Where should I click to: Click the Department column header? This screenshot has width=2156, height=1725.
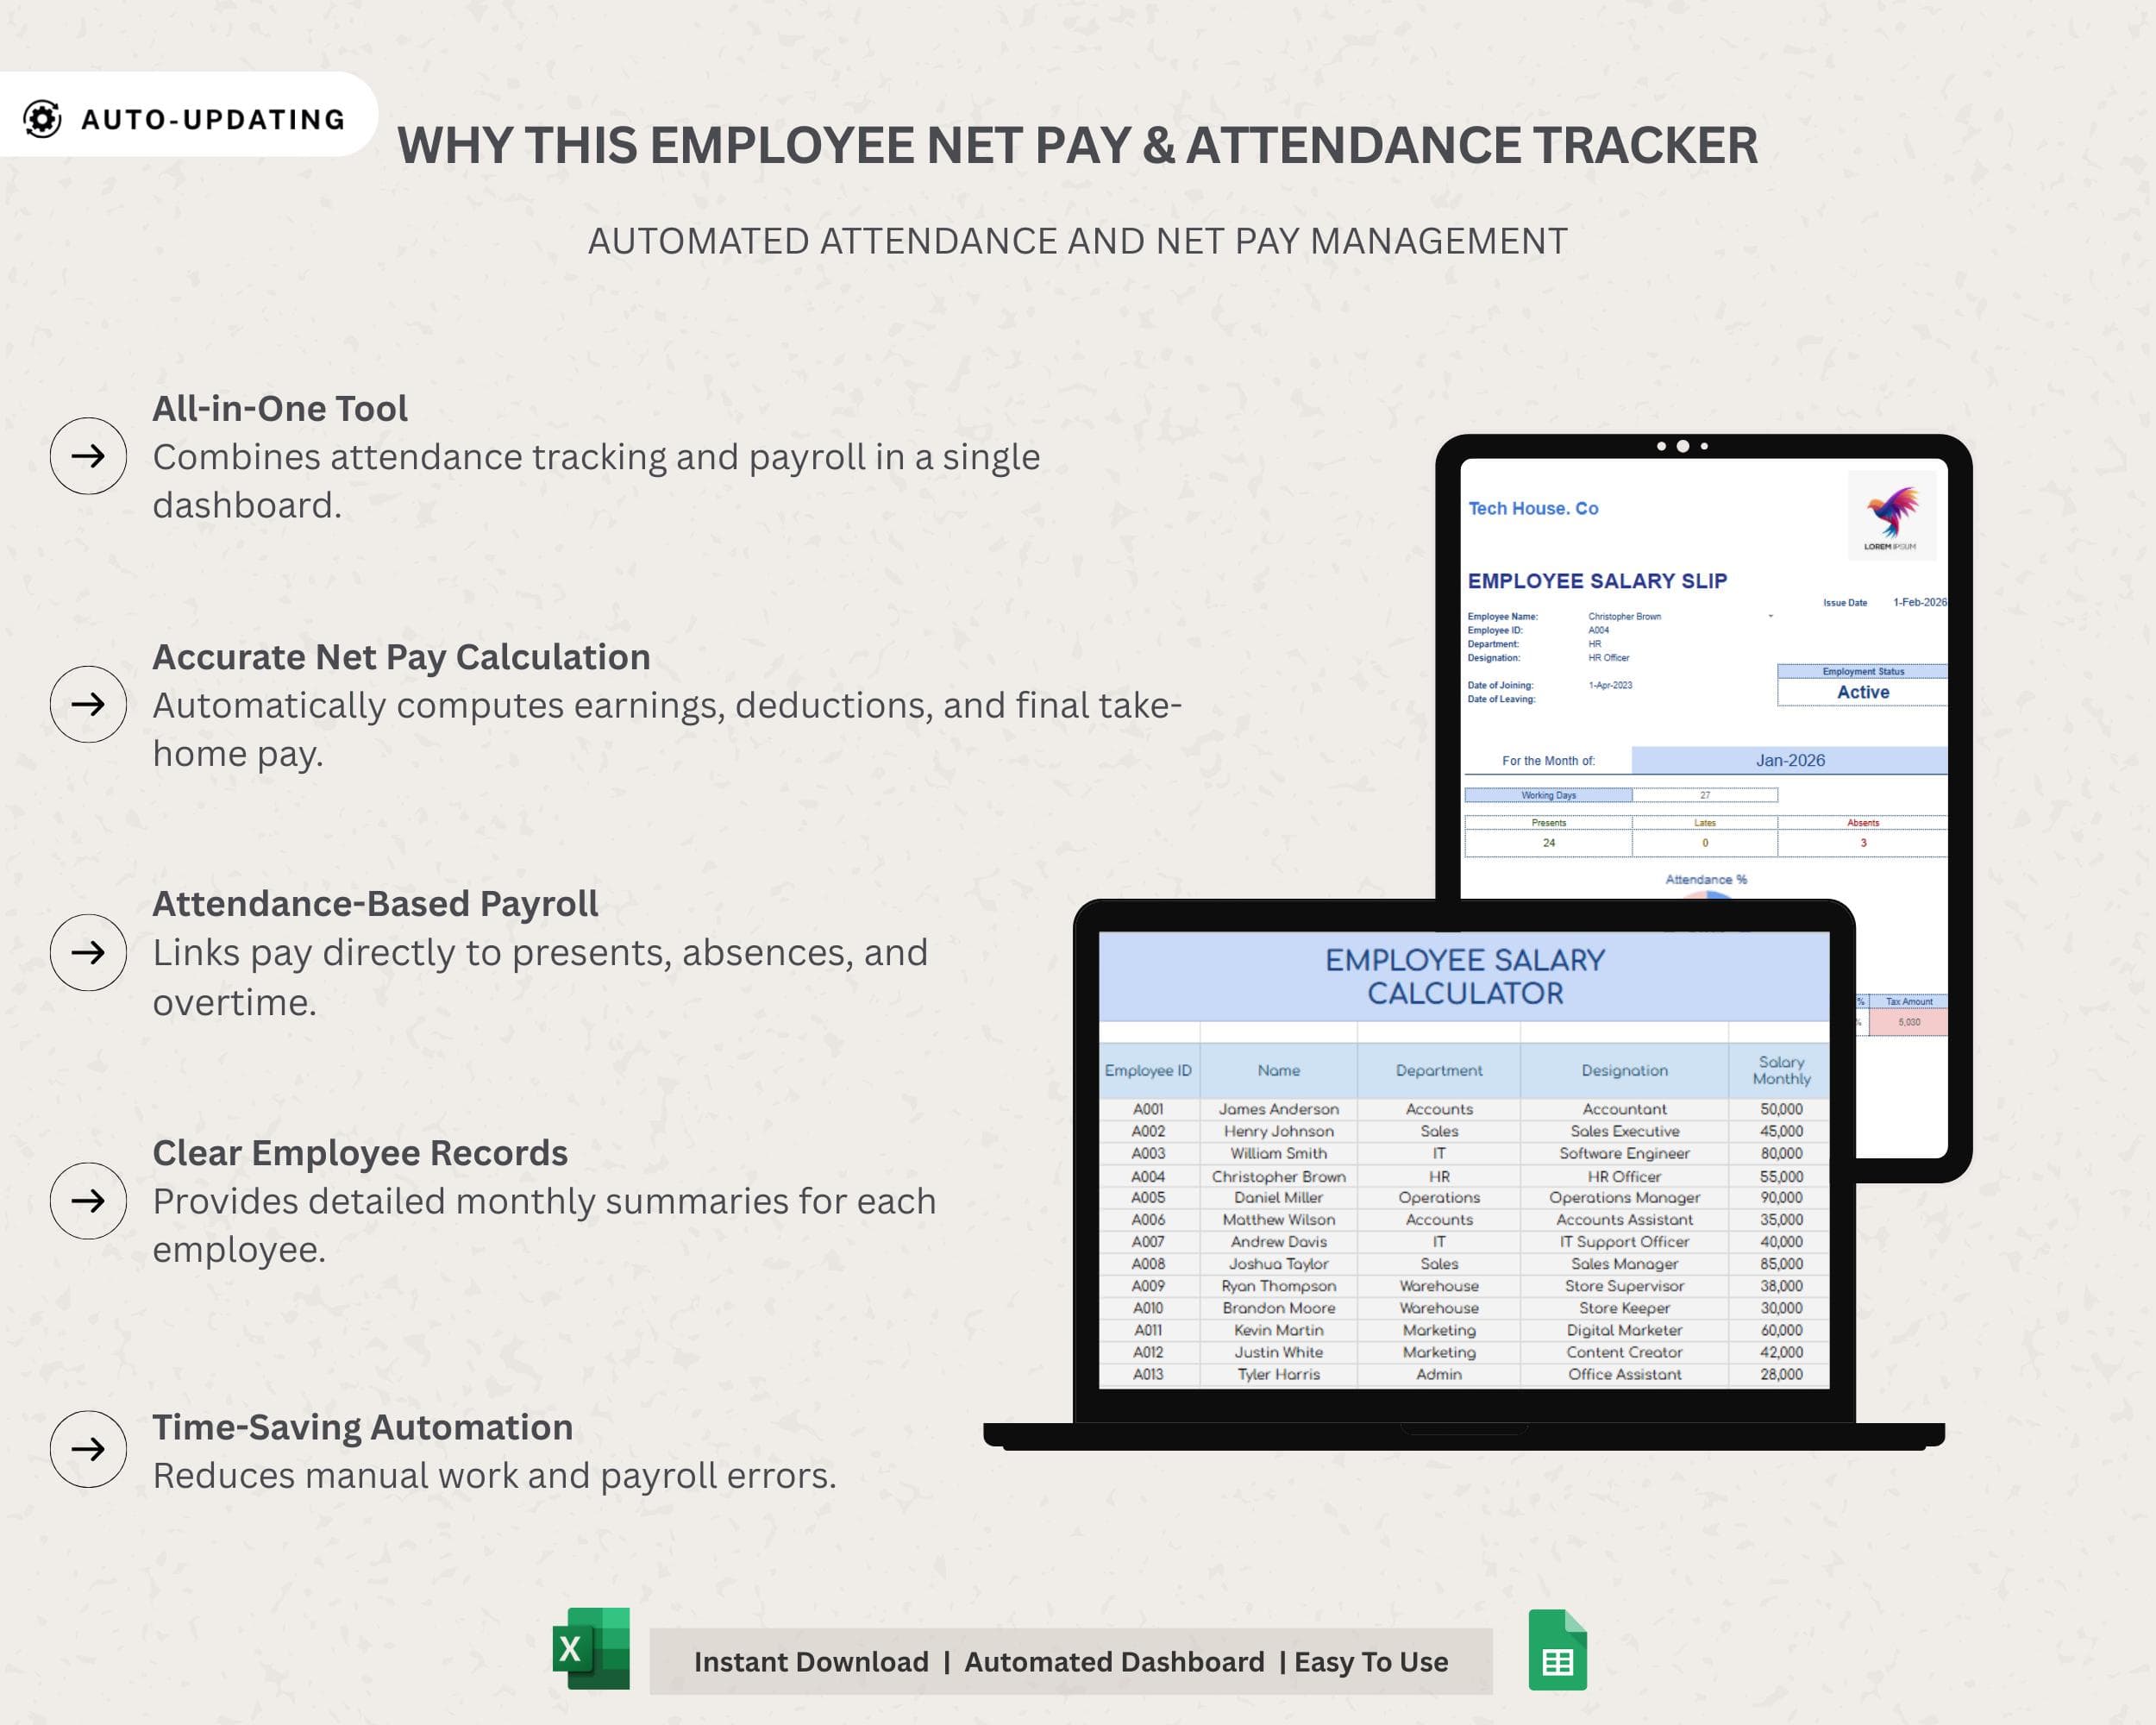tap(1439, 1070)
